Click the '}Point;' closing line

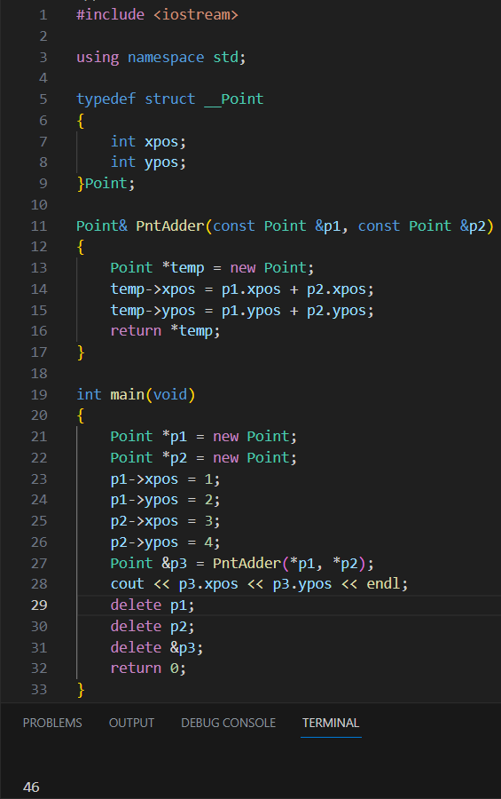tap(106, 184)
